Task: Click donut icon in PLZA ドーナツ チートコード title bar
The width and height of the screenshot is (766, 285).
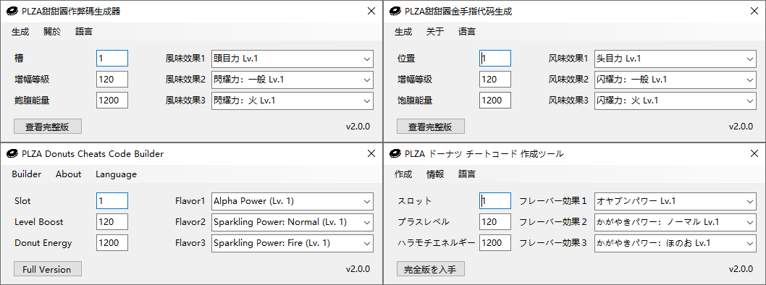Action: [395, 154]
